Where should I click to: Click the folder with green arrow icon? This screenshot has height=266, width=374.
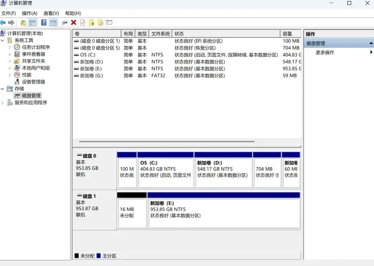click(x=92, y=23)
